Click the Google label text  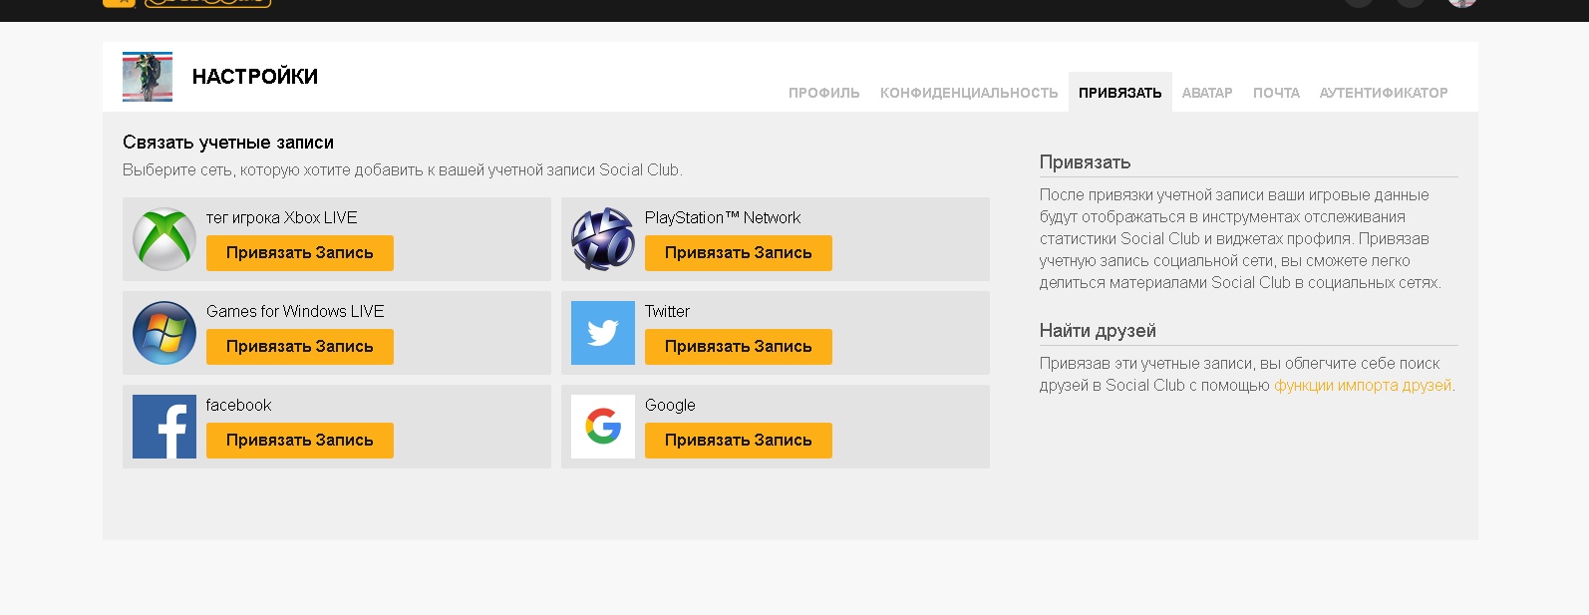670,406
